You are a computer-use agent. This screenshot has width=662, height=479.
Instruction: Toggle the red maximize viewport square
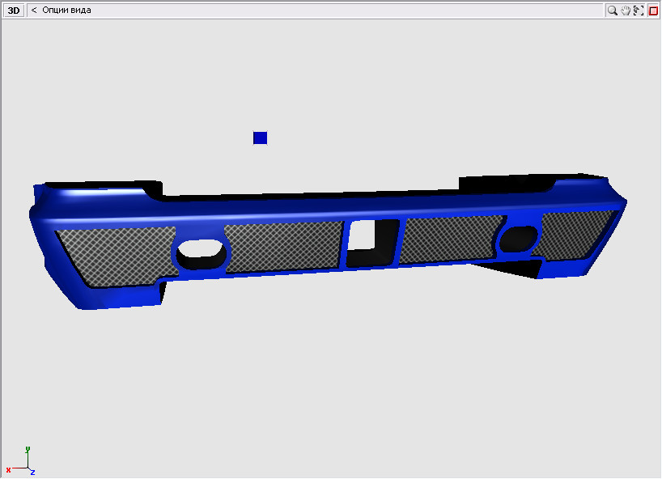point(653,11)
